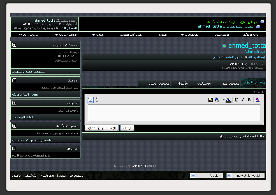276x195 pixels.
Task: Open the text color dropdown arrow
Action: 224,100
